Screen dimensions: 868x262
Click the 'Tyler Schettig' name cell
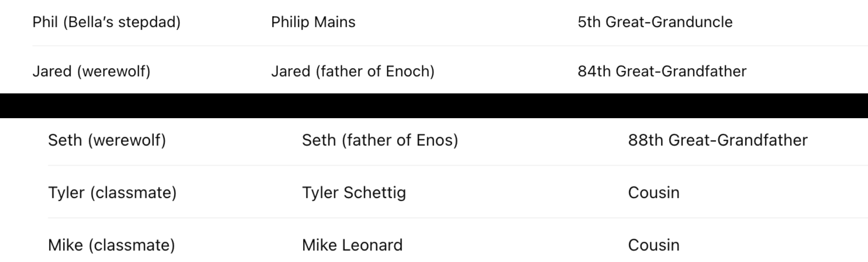point(354,193)
